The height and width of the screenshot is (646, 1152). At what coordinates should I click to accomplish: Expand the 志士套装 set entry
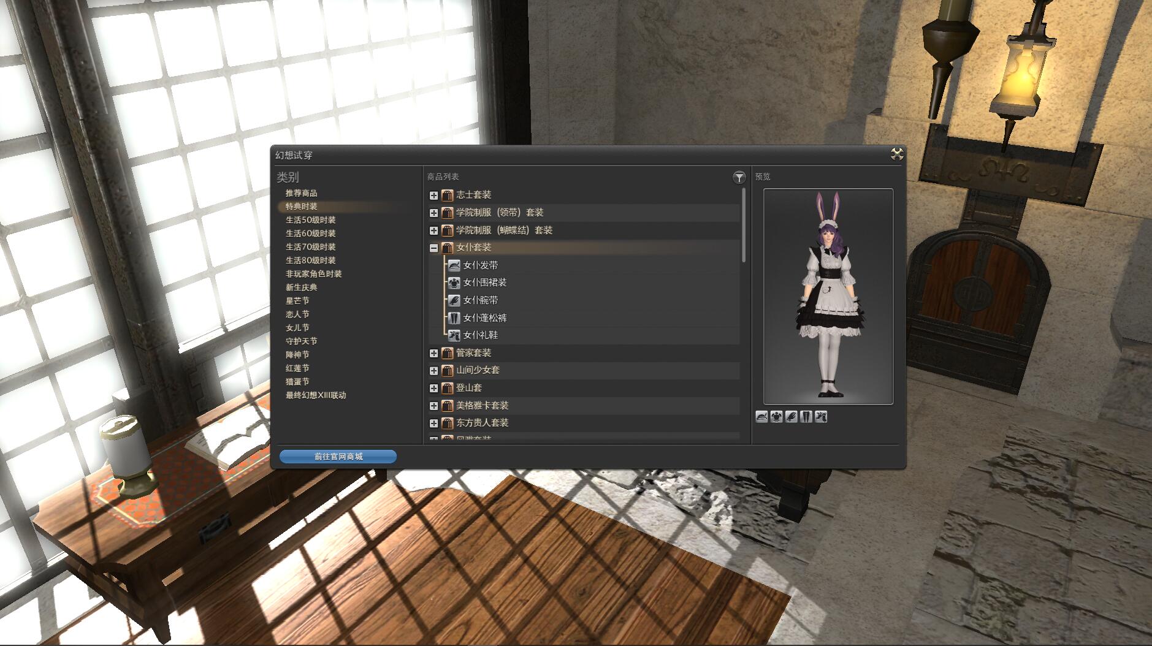(433, 195)
